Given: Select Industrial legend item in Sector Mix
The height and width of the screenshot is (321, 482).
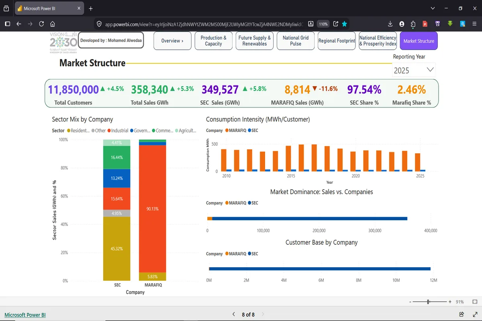Looking at the screenshot, I should click(x=118, y=130).
